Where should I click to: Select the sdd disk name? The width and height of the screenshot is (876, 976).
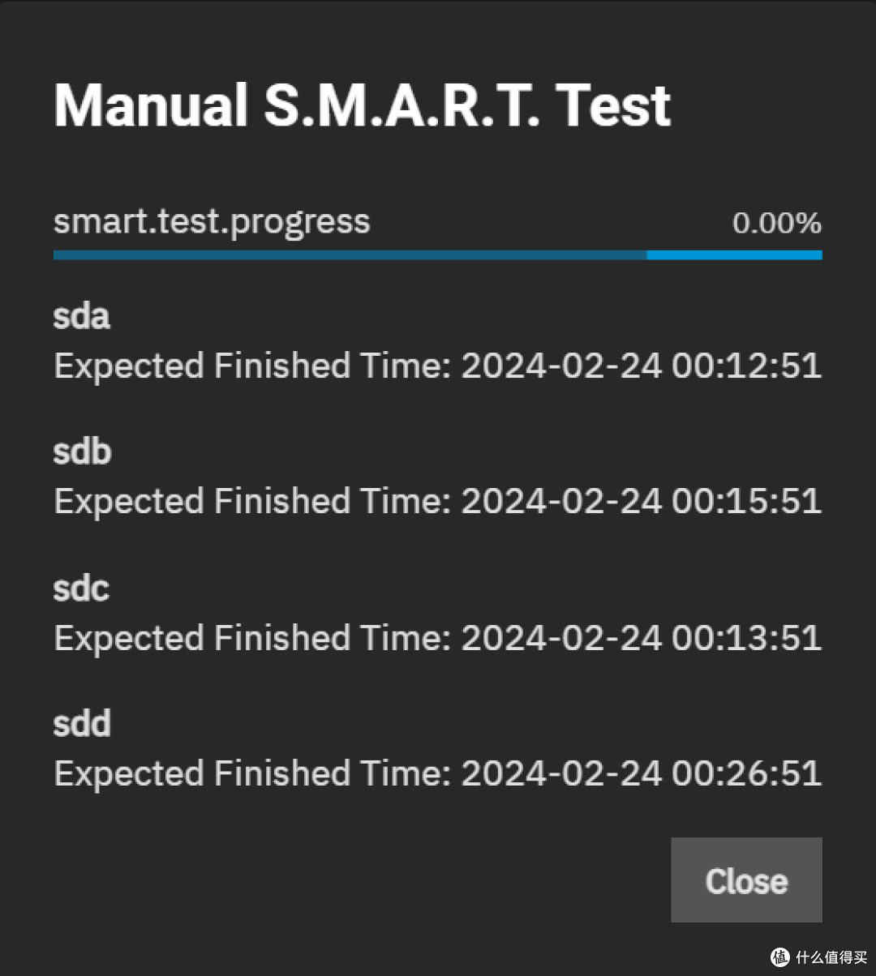pyautogui.click(x=82, y=724)
